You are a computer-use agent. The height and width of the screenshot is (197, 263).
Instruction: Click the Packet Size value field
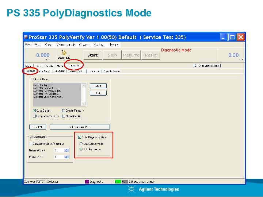tap(60, 157)
